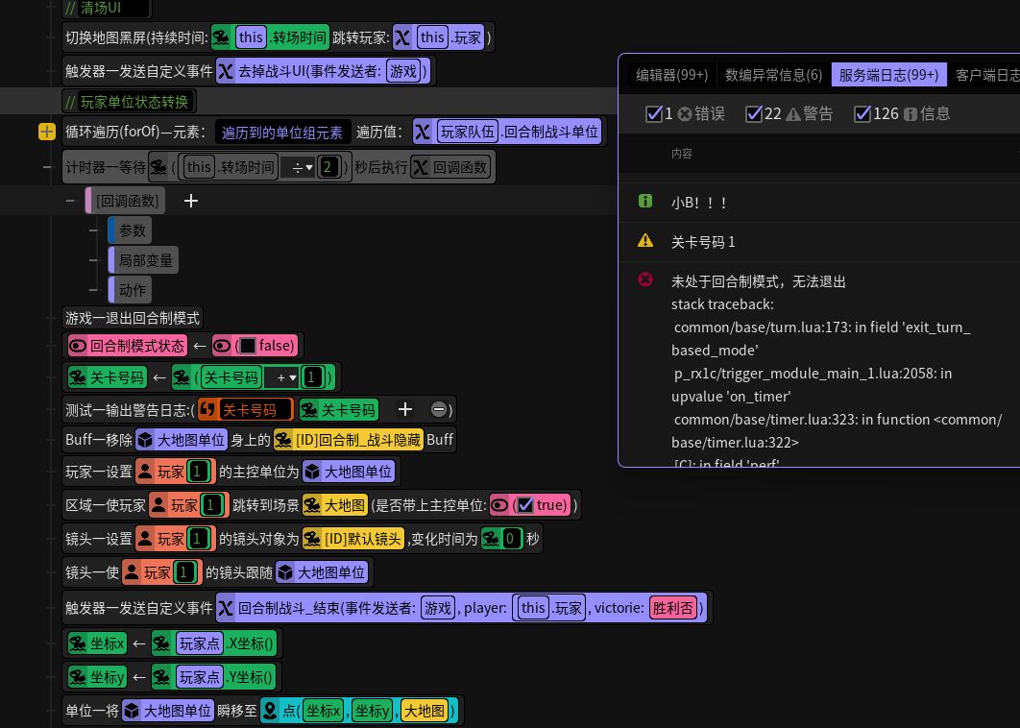Click the cube icon in Buff一移除 大地图单位
1020x728 pixels.
[145, 441]
